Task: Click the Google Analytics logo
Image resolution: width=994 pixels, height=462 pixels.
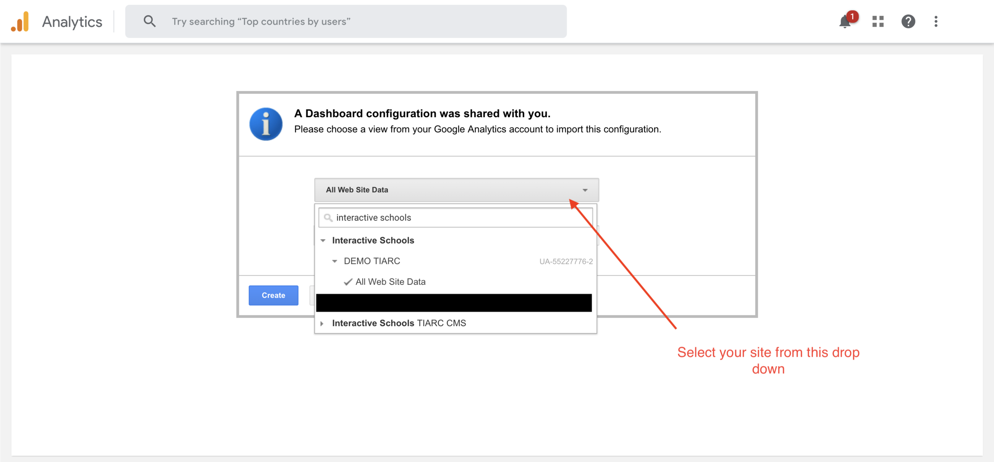Action: point(20,21)
